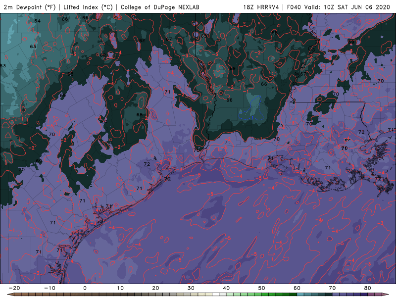Click the 0 label on the color scale
The width and height of the screenshot is (396, 297).
pyautogui.click(x=85, y=288)
